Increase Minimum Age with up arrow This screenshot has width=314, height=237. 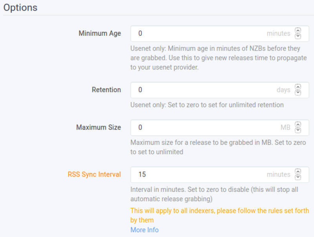click(x=298, y=31)
